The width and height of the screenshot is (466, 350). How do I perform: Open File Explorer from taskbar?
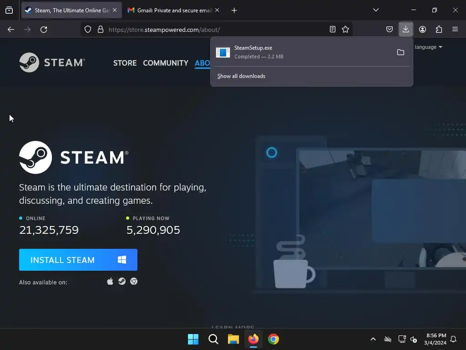tap(233, 339)
